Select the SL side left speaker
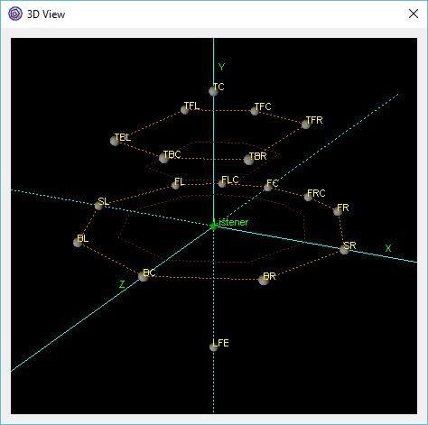 99,205
